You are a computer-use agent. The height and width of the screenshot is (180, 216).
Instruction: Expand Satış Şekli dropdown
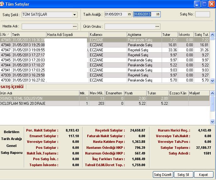click(74, 15)
